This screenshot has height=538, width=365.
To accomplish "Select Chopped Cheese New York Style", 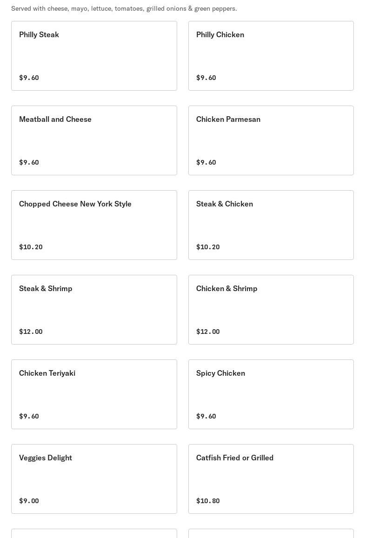I will click(94, 225).
